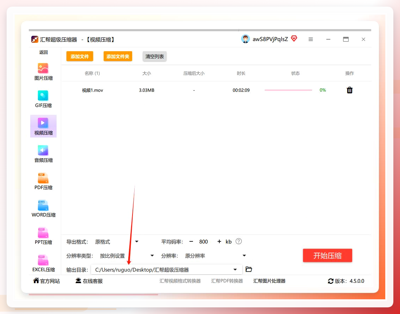The image size is (400, 314).
Task: Select the 视频1.mov file row
Action: coord(216,90)
